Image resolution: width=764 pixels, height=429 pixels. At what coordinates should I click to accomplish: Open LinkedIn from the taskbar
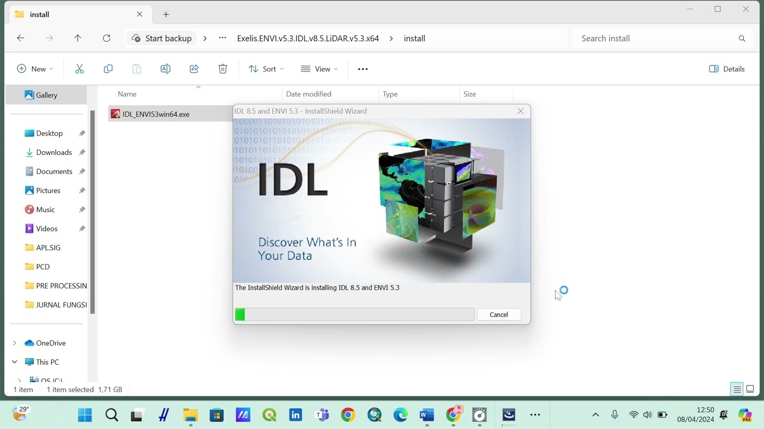[295, 415]
